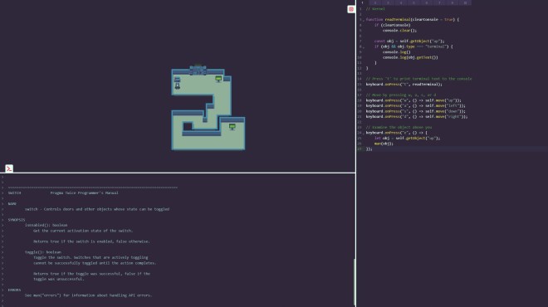Click the 'console.log(obj.getText())' line
548x307 pixels.
pyautogui.click(x=410, y=57)
